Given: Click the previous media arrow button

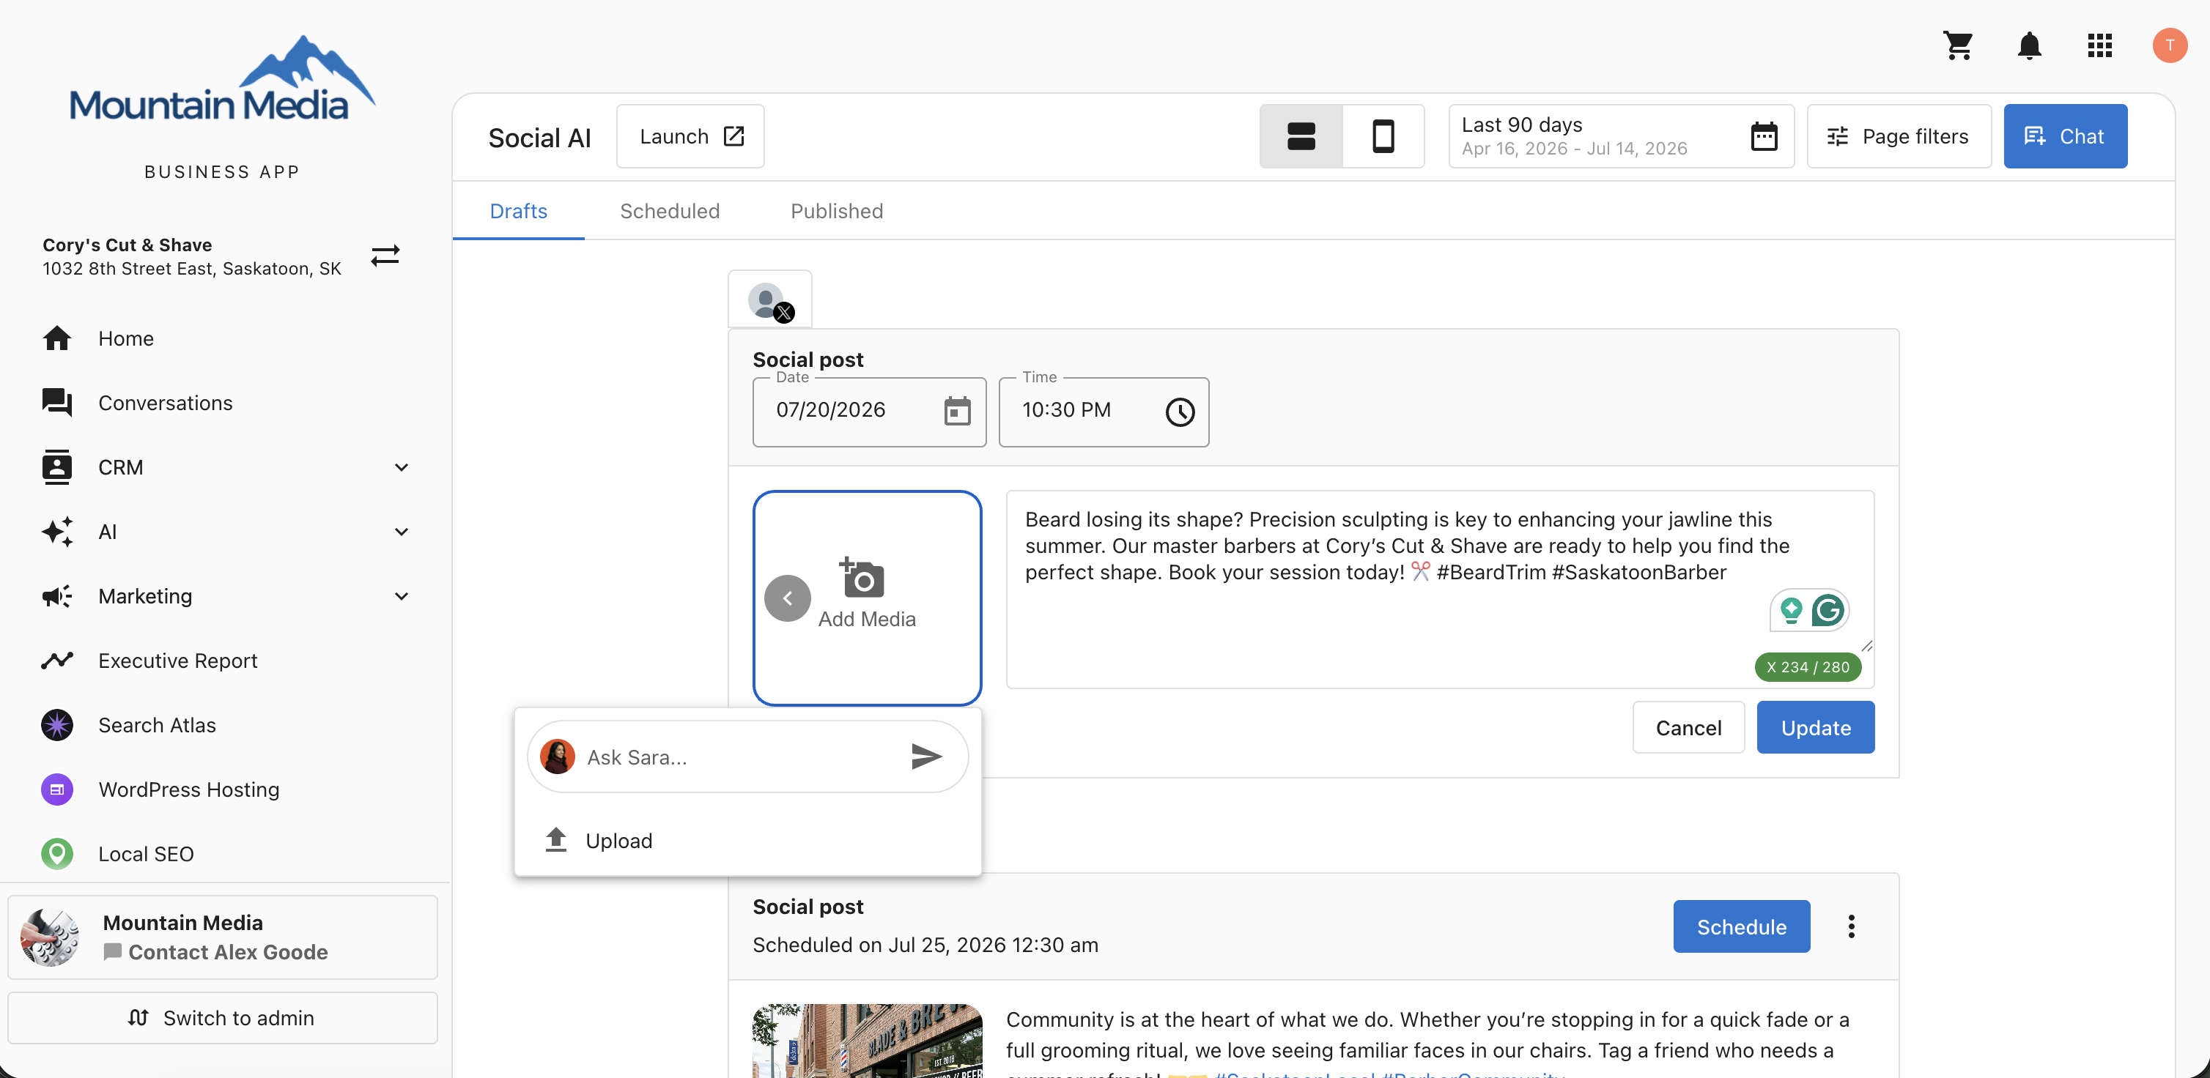Looking at the screenshot, I should [787, 598].
